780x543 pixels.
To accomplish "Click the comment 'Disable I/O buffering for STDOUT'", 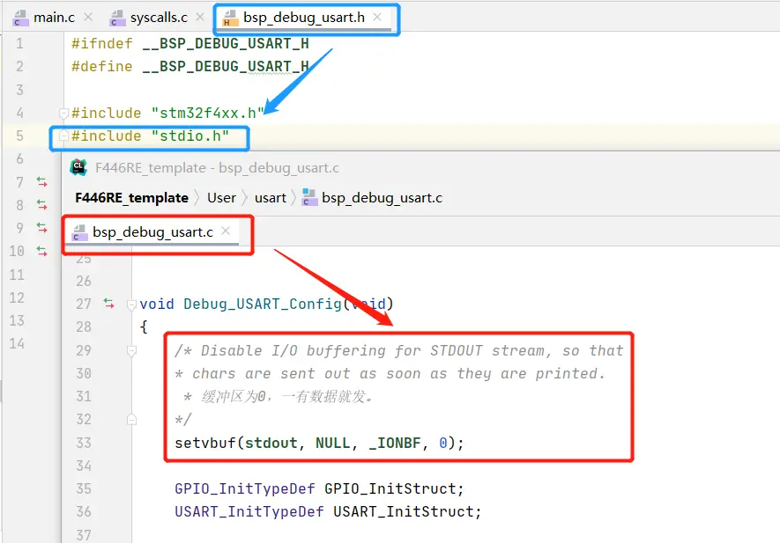I will [342, 351].
